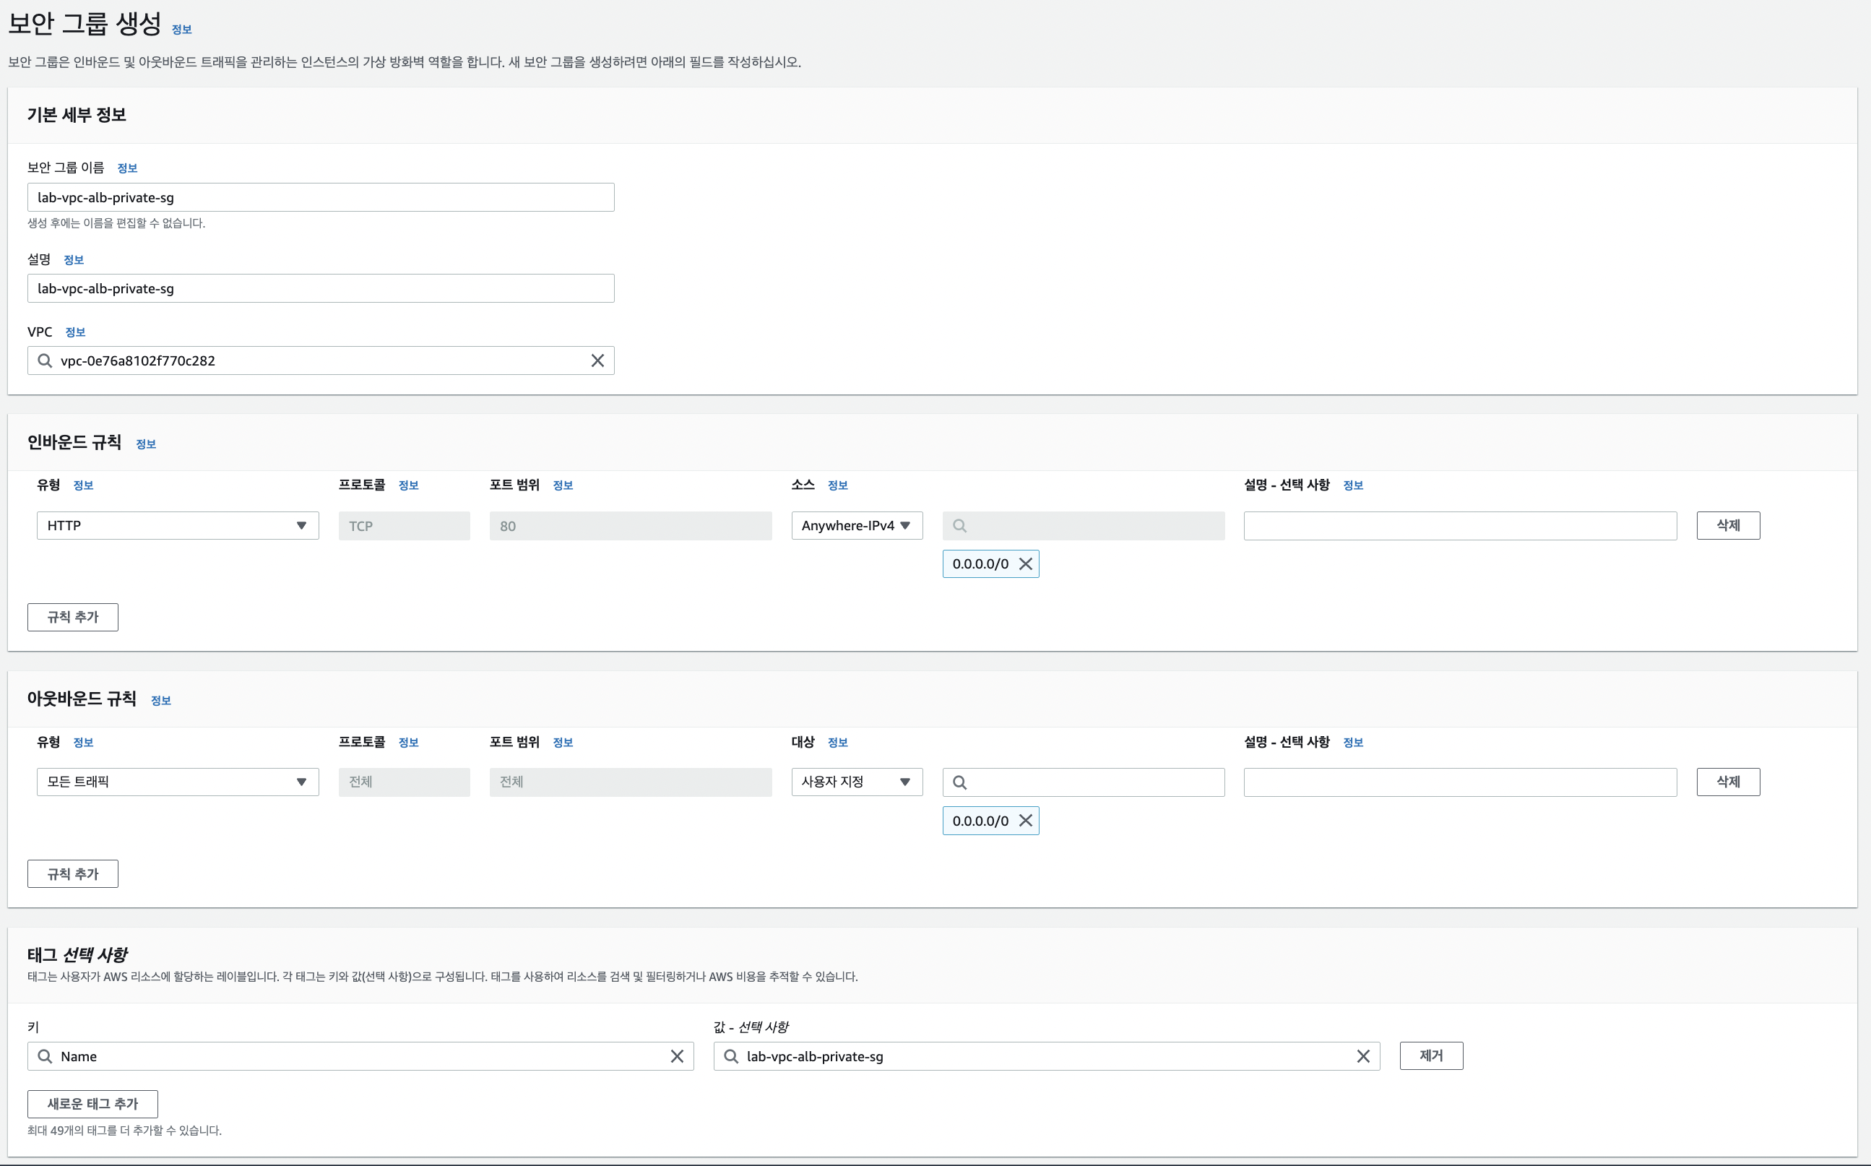Click the security group name input field
The image size is (1871, 1166).
coord(321,197)
